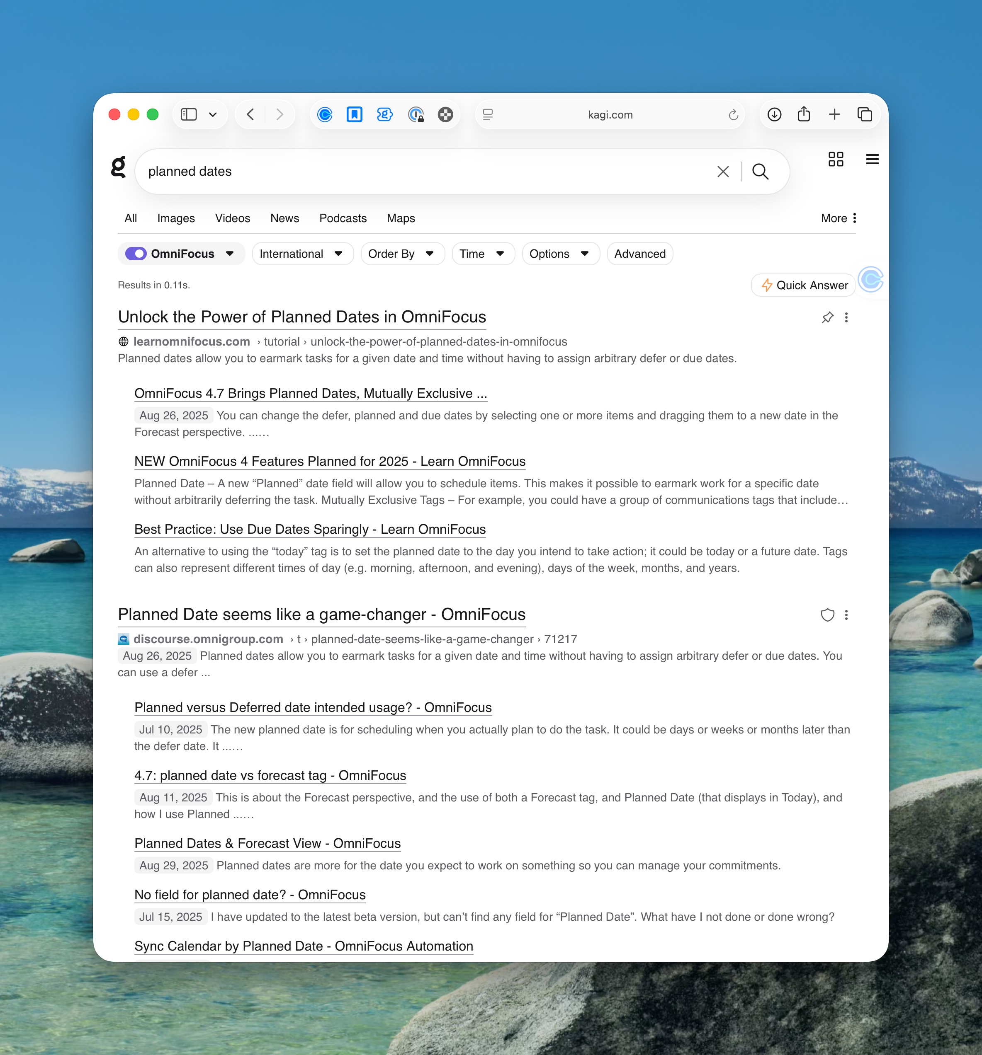The height and width of the screenshot is (1055, 982).
Task: Open 4.7: planned date vs forecast tag
Action: pyautogui.click(x=270, y=775)
